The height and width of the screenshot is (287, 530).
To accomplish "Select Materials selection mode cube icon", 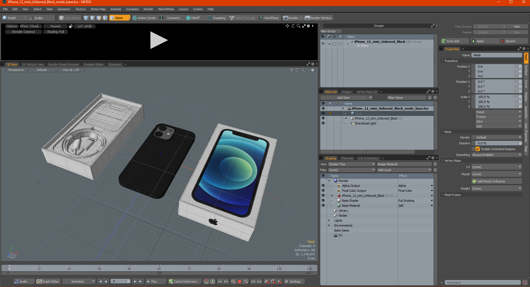I will coord(105,18).
